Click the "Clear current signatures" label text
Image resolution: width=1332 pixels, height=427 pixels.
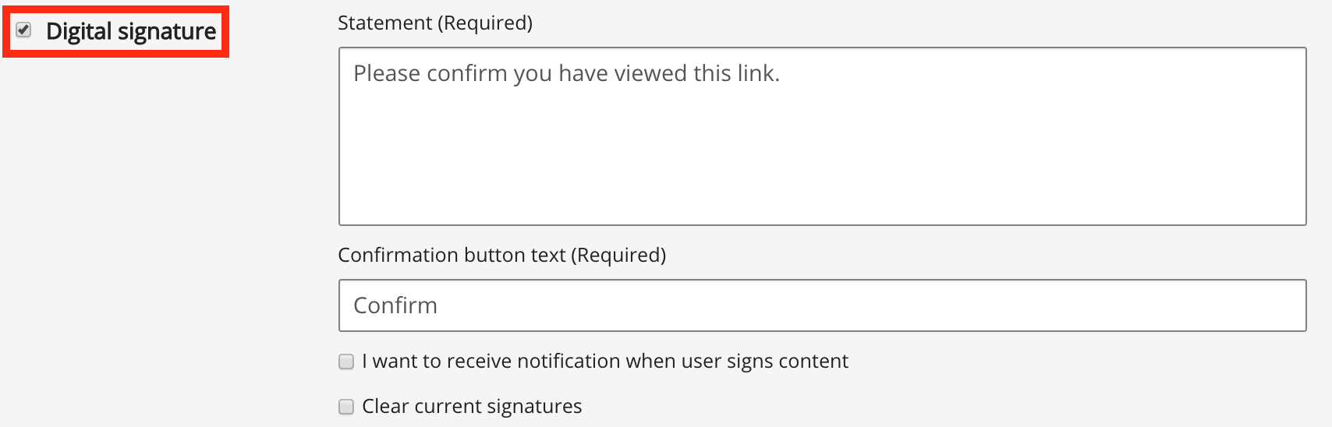pyautogui.click(x=472, y=407)
